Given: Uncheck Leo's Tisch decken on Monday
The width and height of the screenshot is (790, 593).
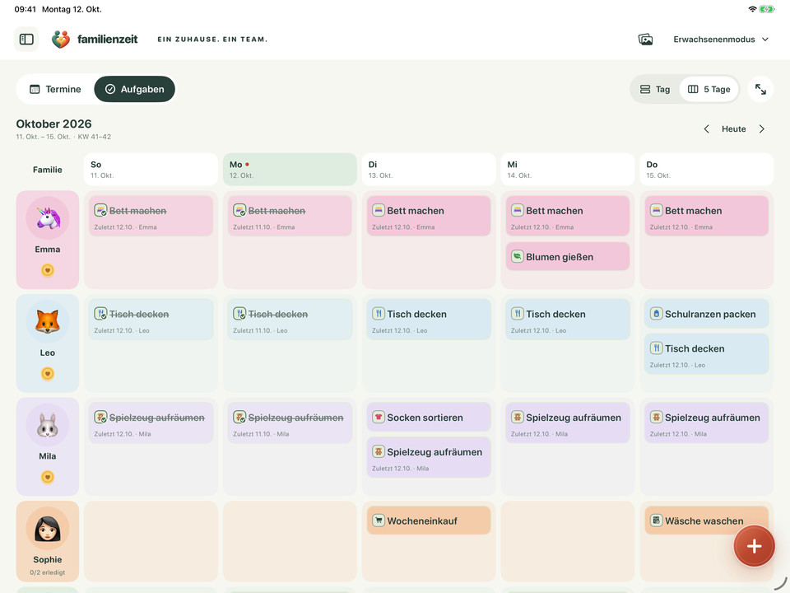Looking at the screenshot, I should (239, 314).
